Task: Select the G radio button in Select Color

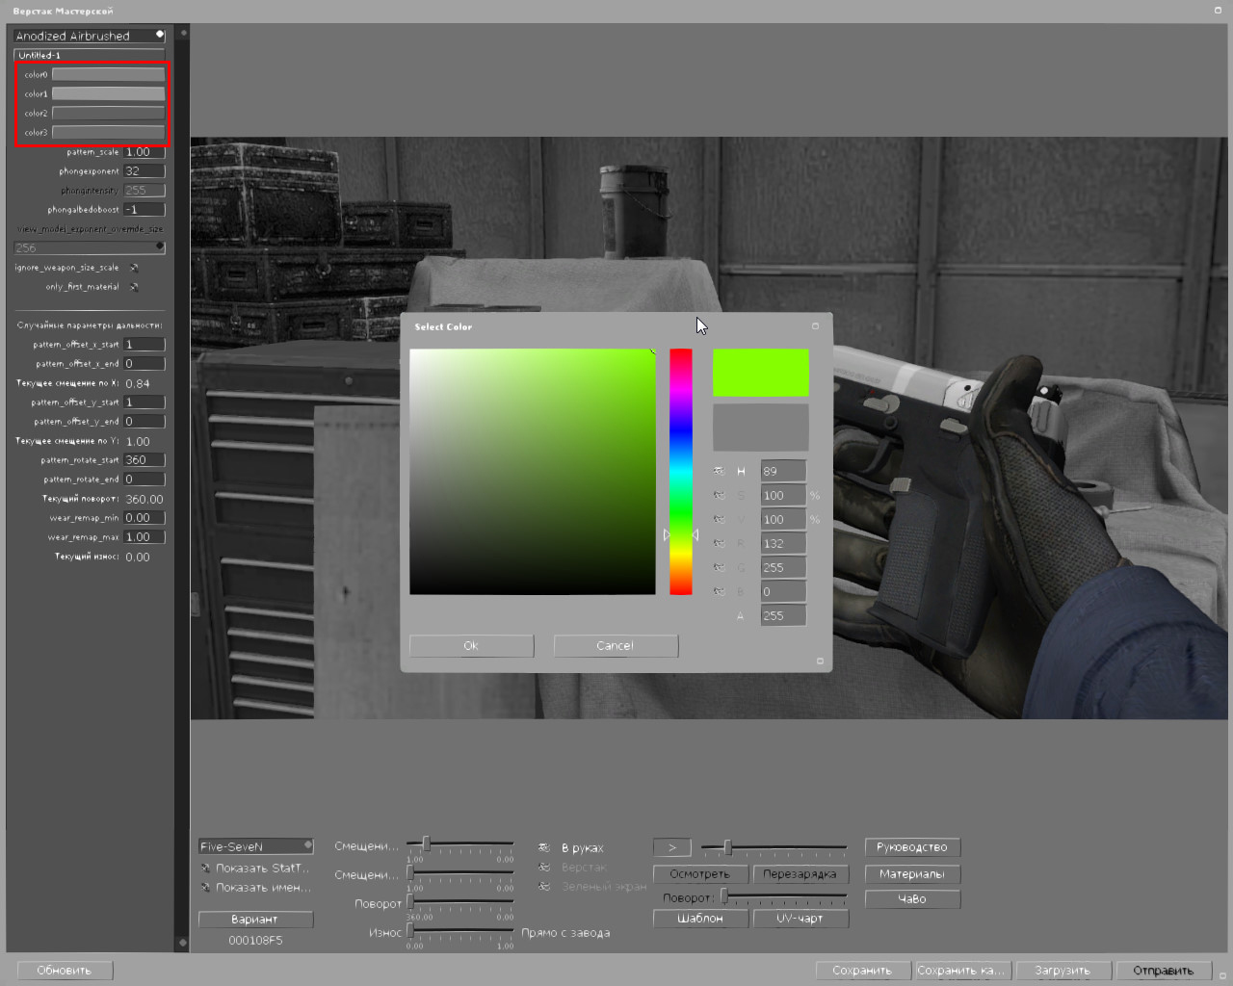Action: [x=719, y=567]
